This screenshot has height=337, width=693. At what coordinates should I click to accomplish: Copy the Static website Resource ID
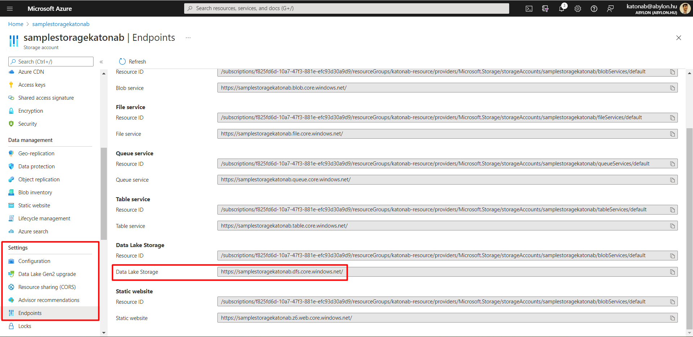[x=672, y=302]
